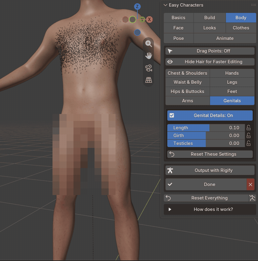
Task: Collapse the Easy Characters panel
Action: [165, 5]
